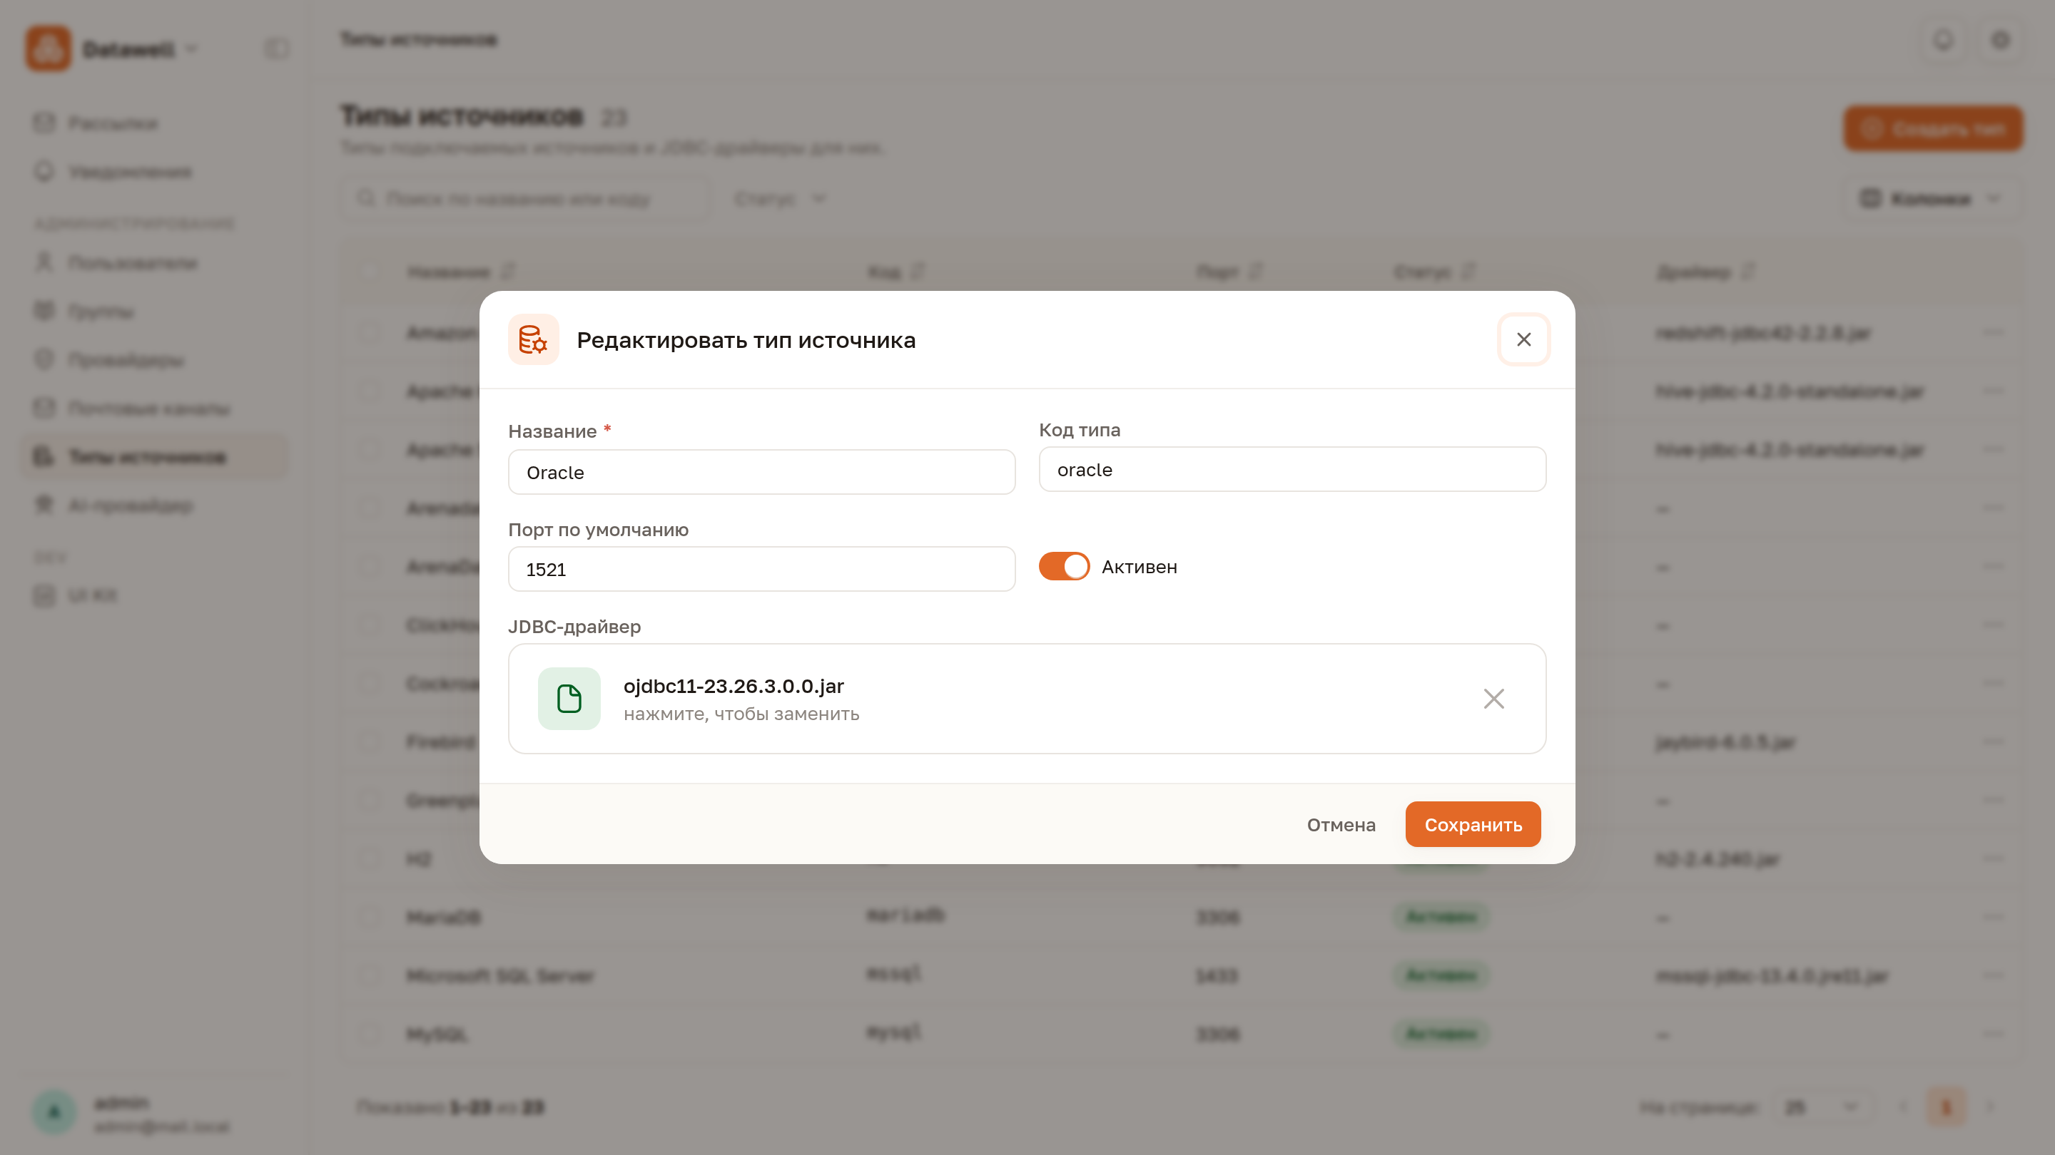Go to Группы in the sidebar
This screenshot has height=1155, width=2055.
154,312
